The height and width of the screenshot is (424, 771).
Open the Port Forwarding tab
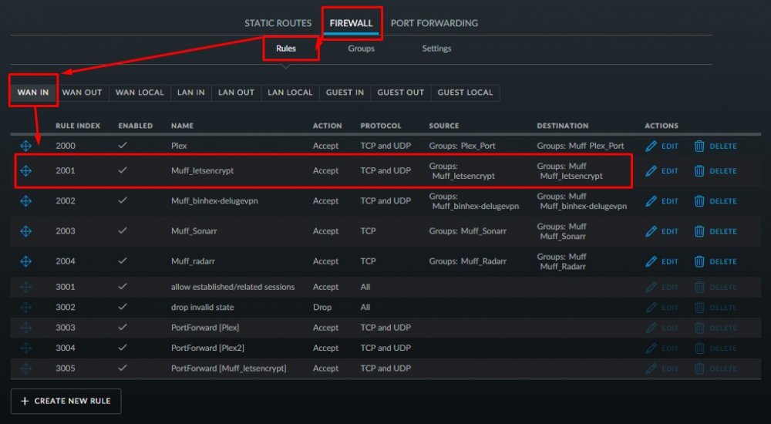click(x=434, y=23)
